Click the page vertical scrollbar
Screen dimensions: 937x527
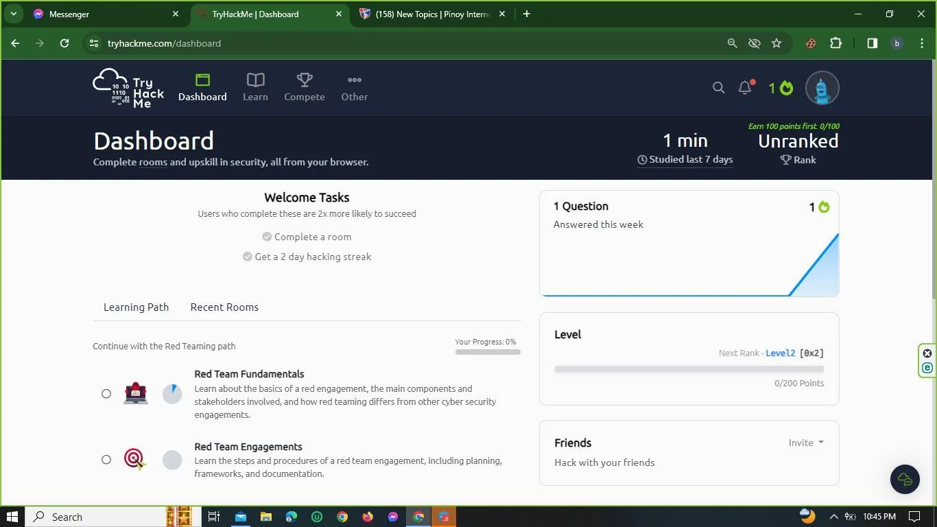point(933,179)
